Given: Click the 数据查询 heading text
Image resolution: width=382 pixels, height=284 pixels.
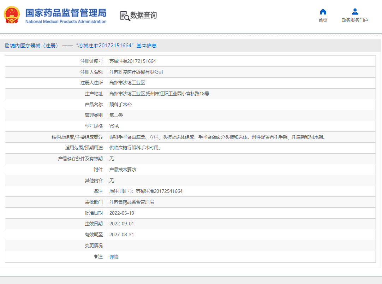Looking at the screenshot, I should click(143, 15).
